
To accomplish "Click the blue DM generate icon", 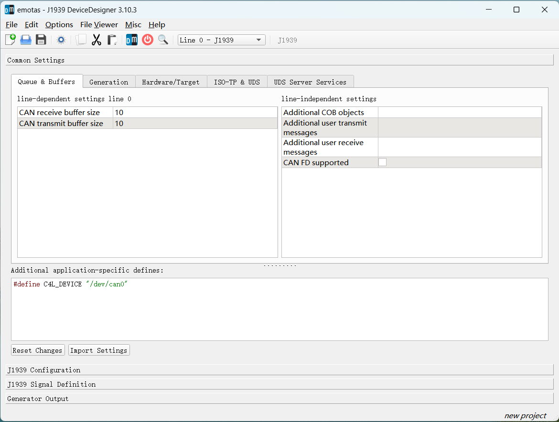I will [x=131, y=40].
